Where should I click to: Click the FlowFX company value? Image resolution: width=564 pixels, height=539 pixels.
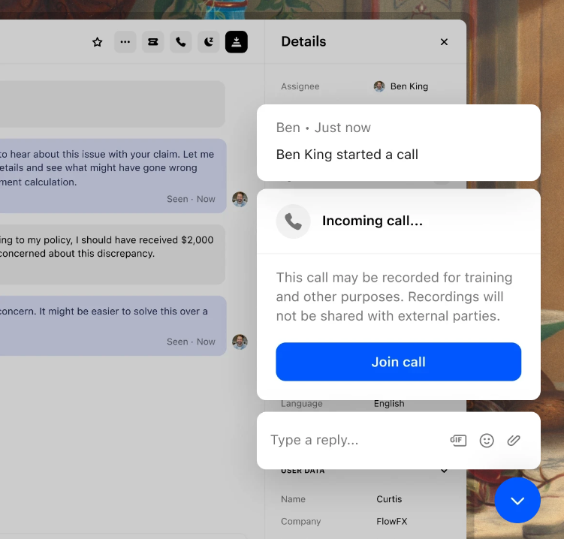pyautogui.click(x=391, y=521)
